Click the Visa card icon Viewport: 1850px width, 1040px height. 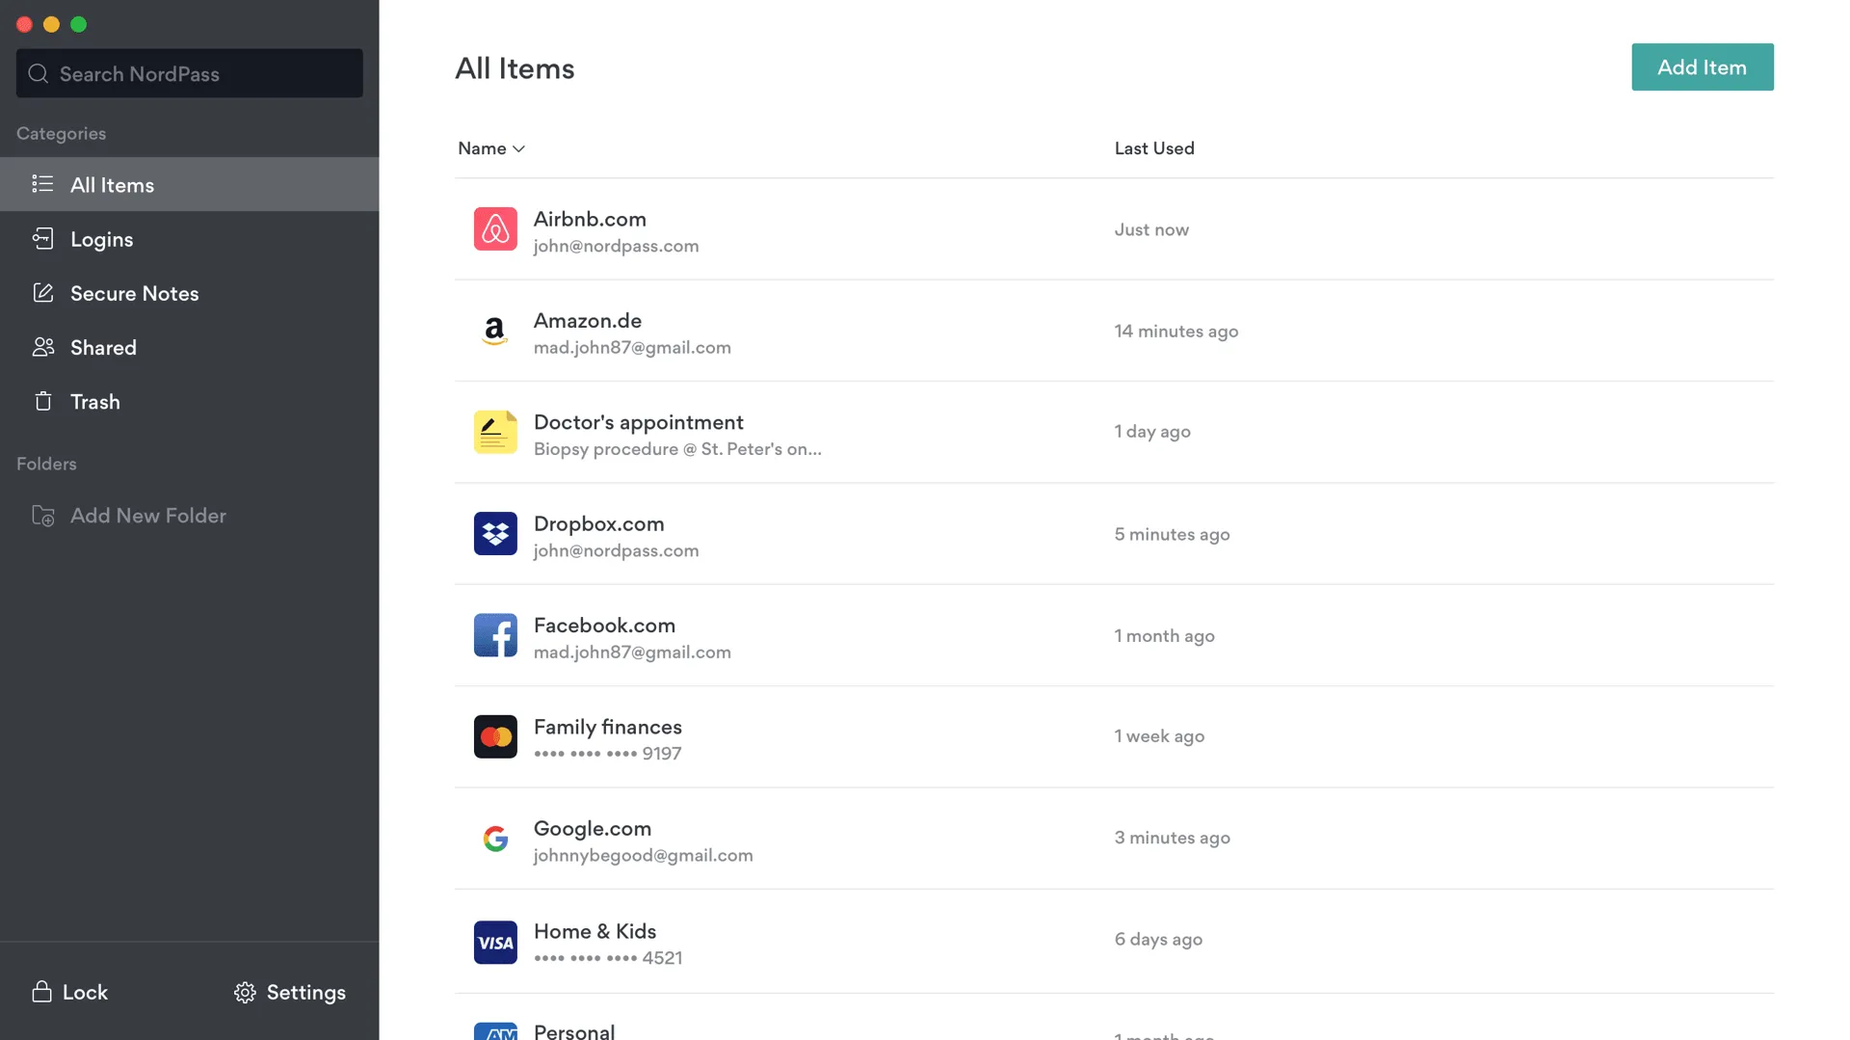[495, 943]
